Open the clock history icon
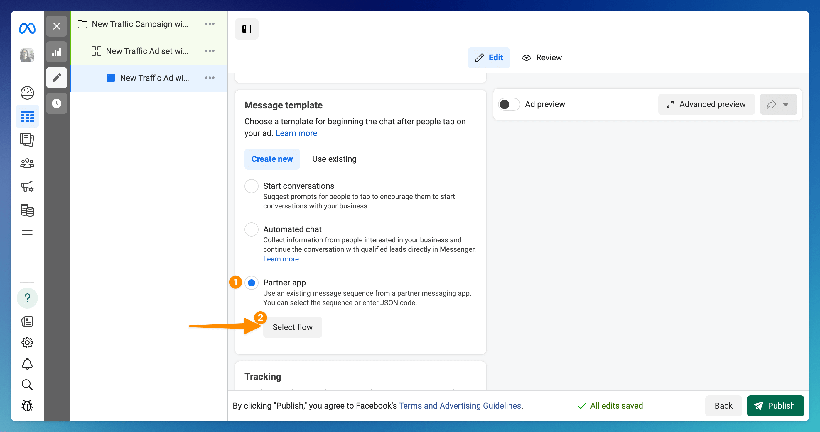 click(56, 103)
